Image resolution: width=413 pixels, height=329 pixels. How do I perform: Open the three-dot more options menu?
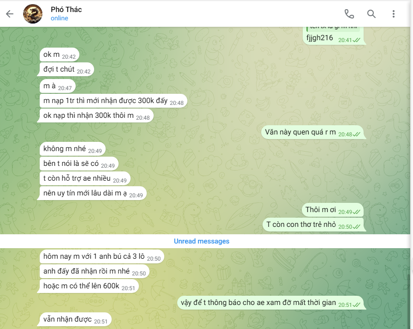click(394, 14)
